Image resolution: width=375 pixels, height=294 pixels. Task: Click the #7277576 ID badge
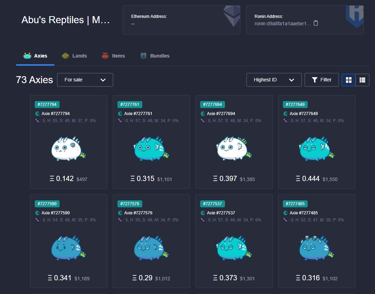[x=130, y=204]
